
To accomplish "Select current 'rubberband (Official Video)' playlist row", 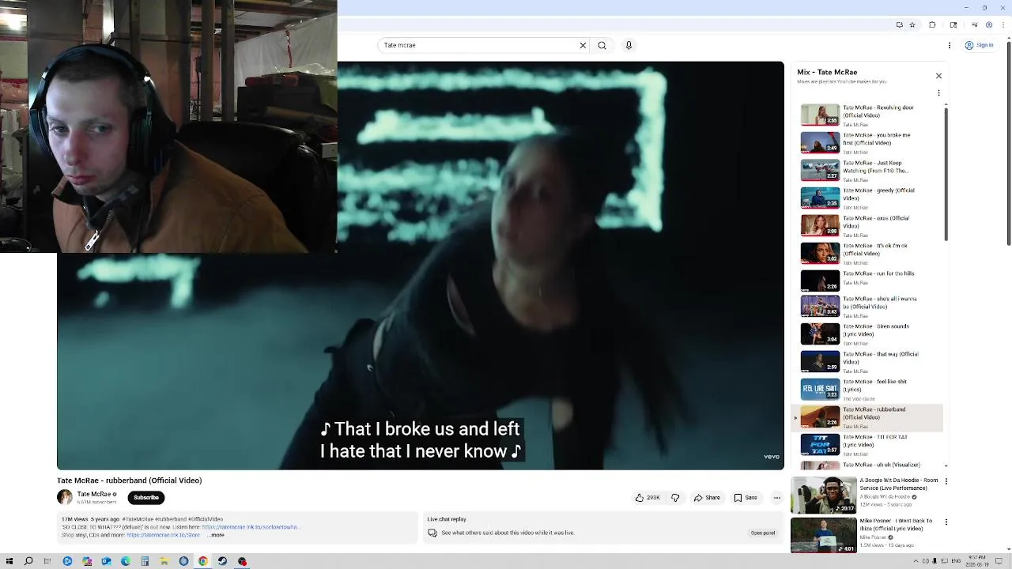I will (x=867, y=417).
